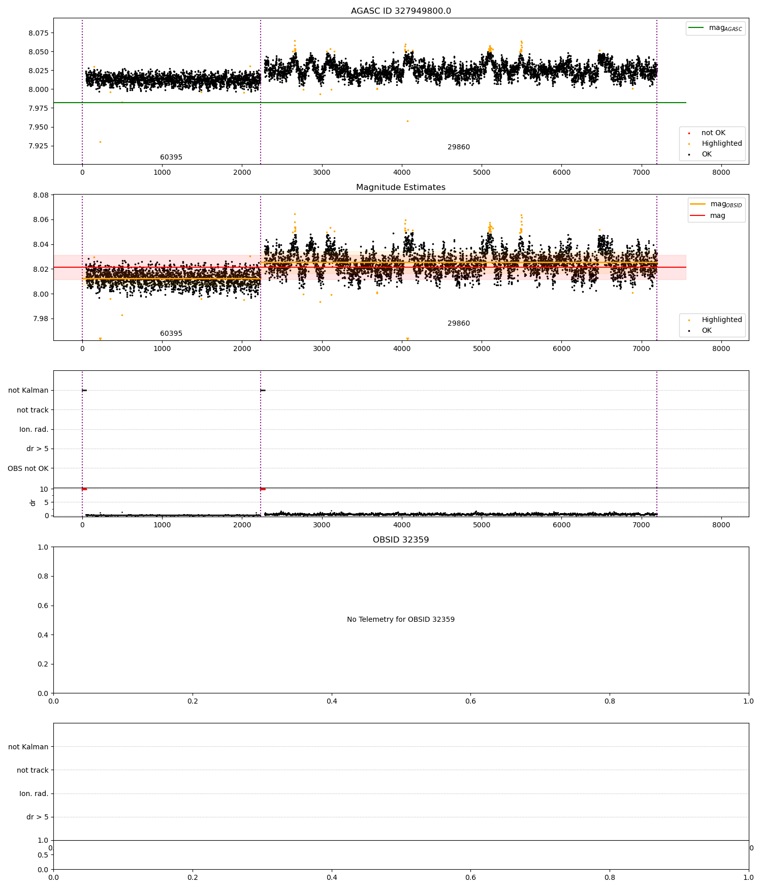Click the 'OBSID 32359' plot title
Image resolution: width=762 pixels, height=889 pixels.
click(401, 540)
